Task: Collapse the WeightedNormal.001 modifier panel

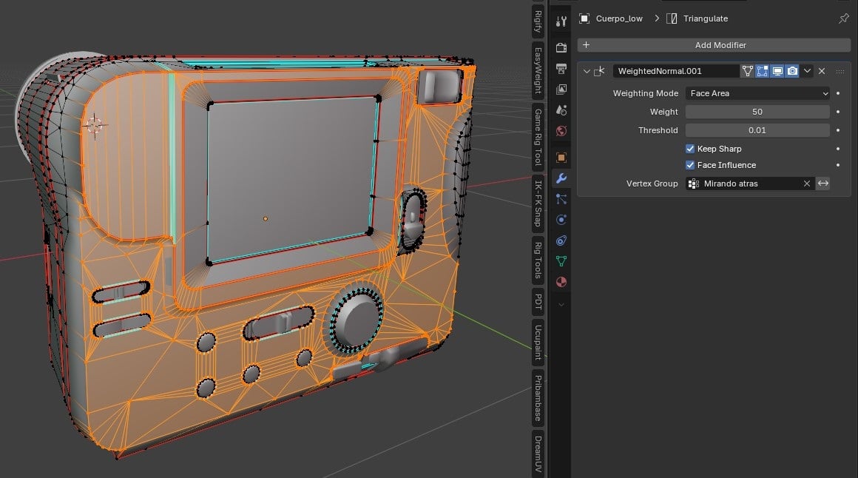Action: pyautogui.click(x=587, y=71)
